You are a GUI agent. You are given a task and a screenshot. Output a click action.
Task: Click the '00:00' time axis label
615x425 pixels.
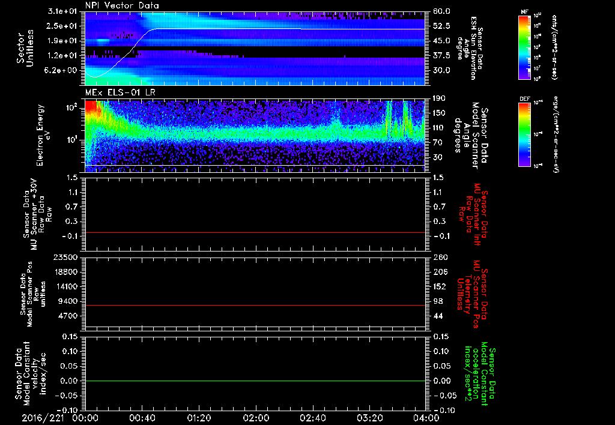(x=85, y=418)
